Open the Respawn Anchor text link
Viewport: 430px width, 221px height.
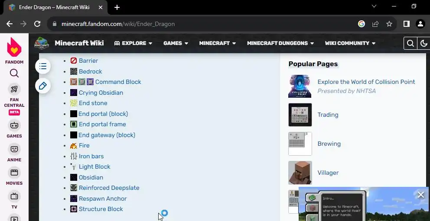(x=103, y=199)
